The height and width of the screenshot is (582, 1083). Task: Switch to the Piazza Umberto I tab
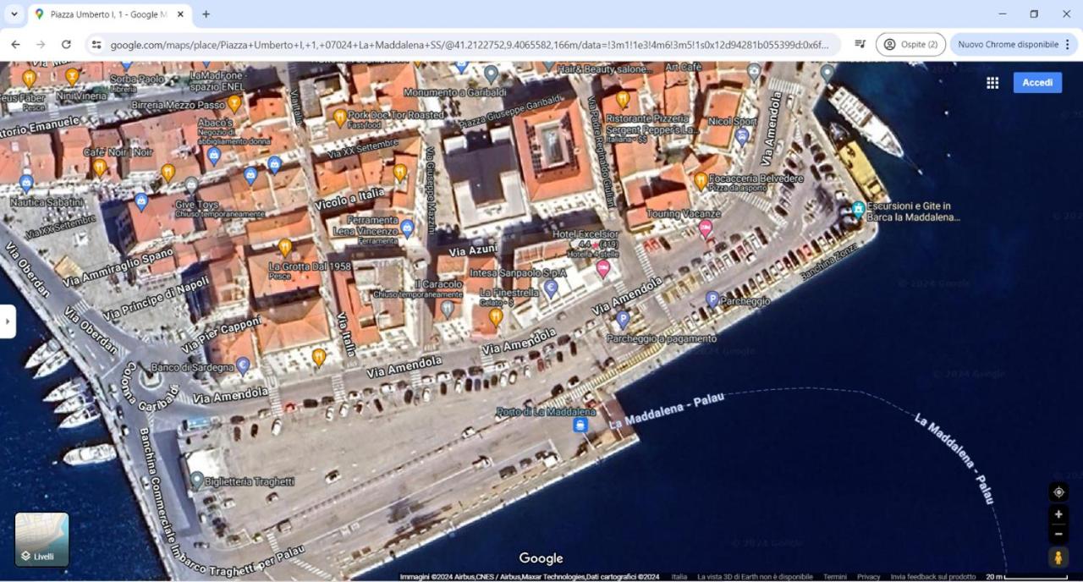[x=110, y=14]
